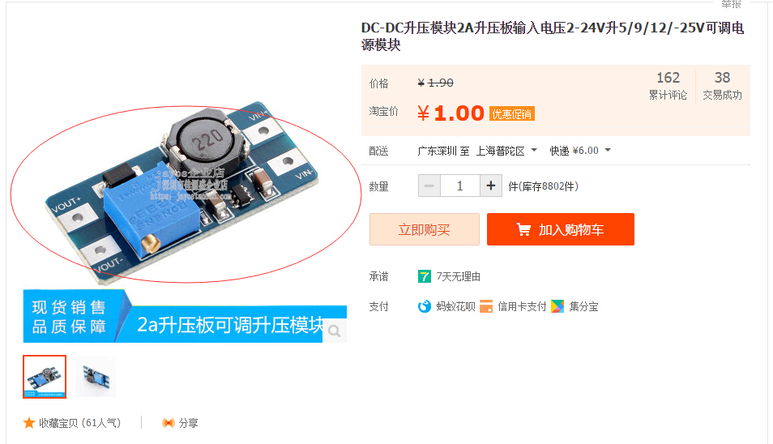
Task: Open the 38 交易成功 transactions link
Action: pos(722,86)
